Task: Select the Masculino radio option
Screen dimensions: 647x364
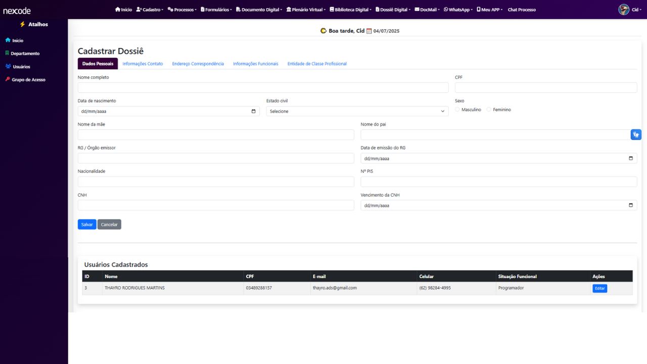Action: [458, 110]
